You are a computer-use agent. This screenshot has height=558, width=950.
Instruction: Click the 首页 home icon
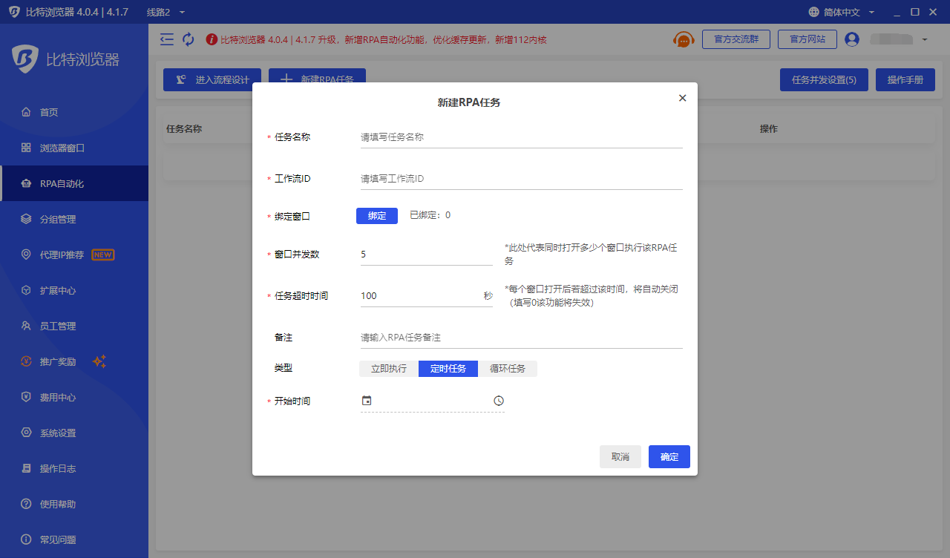[26, 112]
